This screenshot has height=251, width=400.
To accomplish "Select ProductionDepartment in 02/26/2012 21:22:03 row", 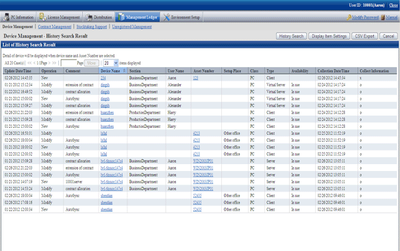I will 145,113.
